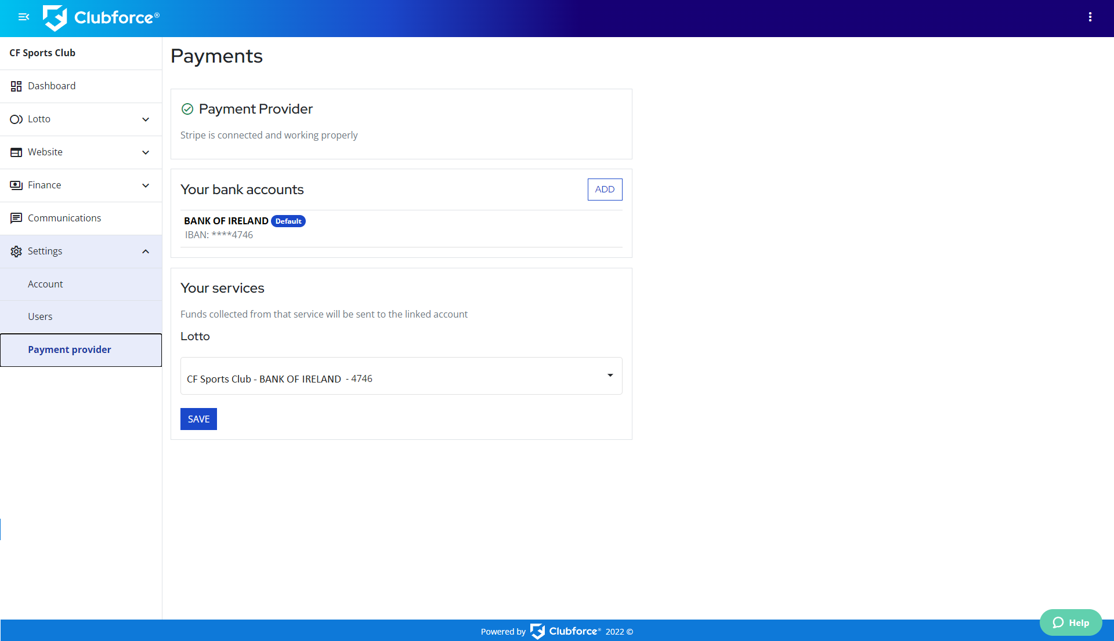Click the CF Sports Club name
Screen dimensions: 1114x641
[x=42, y=53]
